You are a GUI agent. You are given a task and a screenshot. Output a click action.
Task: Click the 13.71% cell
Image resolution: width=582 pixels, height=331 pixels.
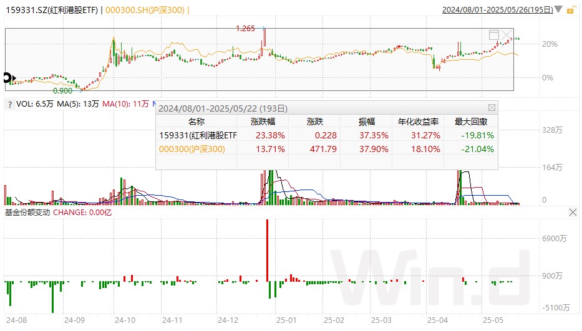click(x=270, y=149)
